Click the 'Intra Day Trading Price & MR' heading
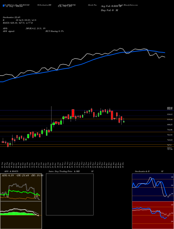 pos(64,171)
